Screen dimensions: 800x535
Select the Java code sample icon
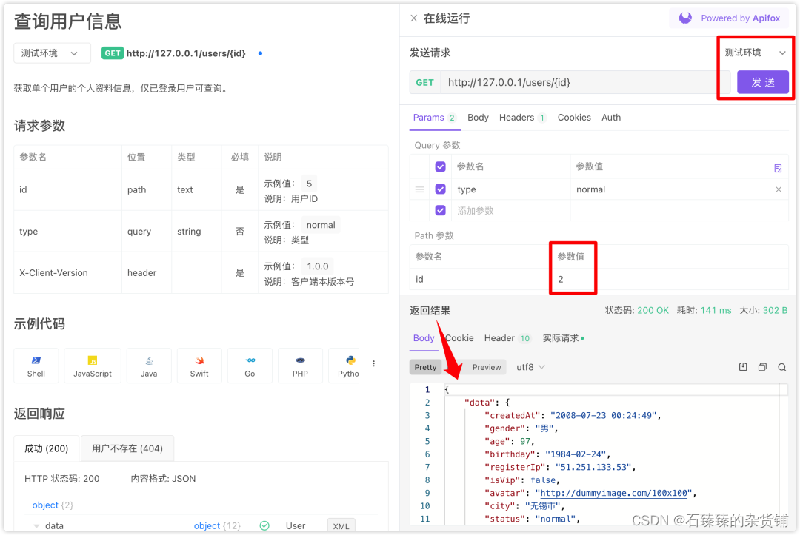[149, 366]
